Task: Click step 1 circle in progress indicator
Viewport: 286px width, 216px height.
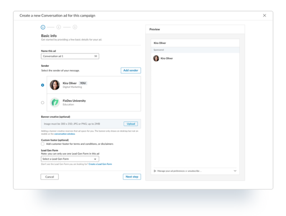Action: click(x=43, y=27)
